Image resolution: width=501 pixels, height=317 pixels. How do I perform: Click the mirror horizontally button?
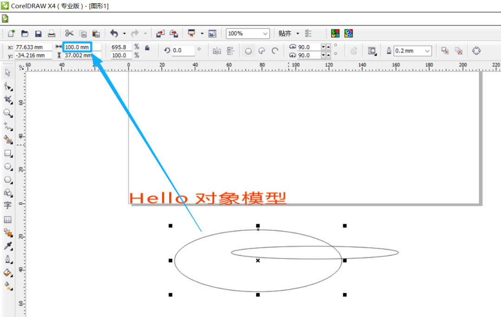[x=217, y=51]
